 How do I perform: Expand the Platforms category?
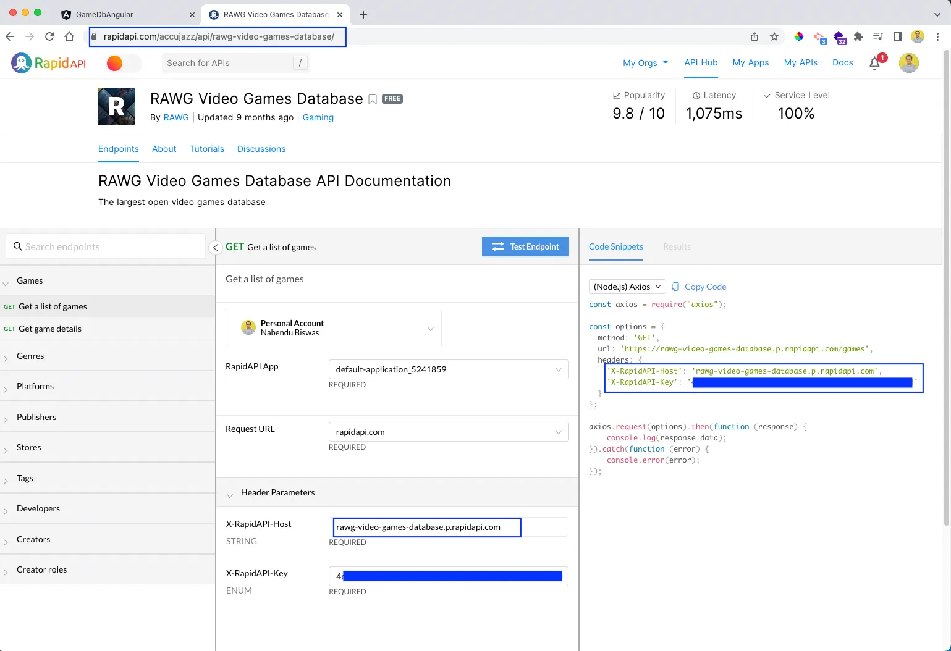tap(6, 389)
